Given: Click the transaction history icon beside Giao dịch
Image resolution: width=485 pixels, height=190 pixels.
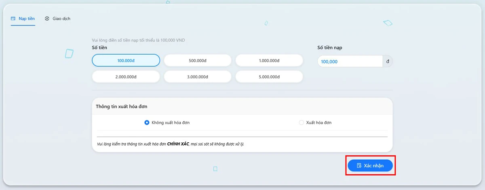Looking at the screenshot, I should click(x=47, y=19).
